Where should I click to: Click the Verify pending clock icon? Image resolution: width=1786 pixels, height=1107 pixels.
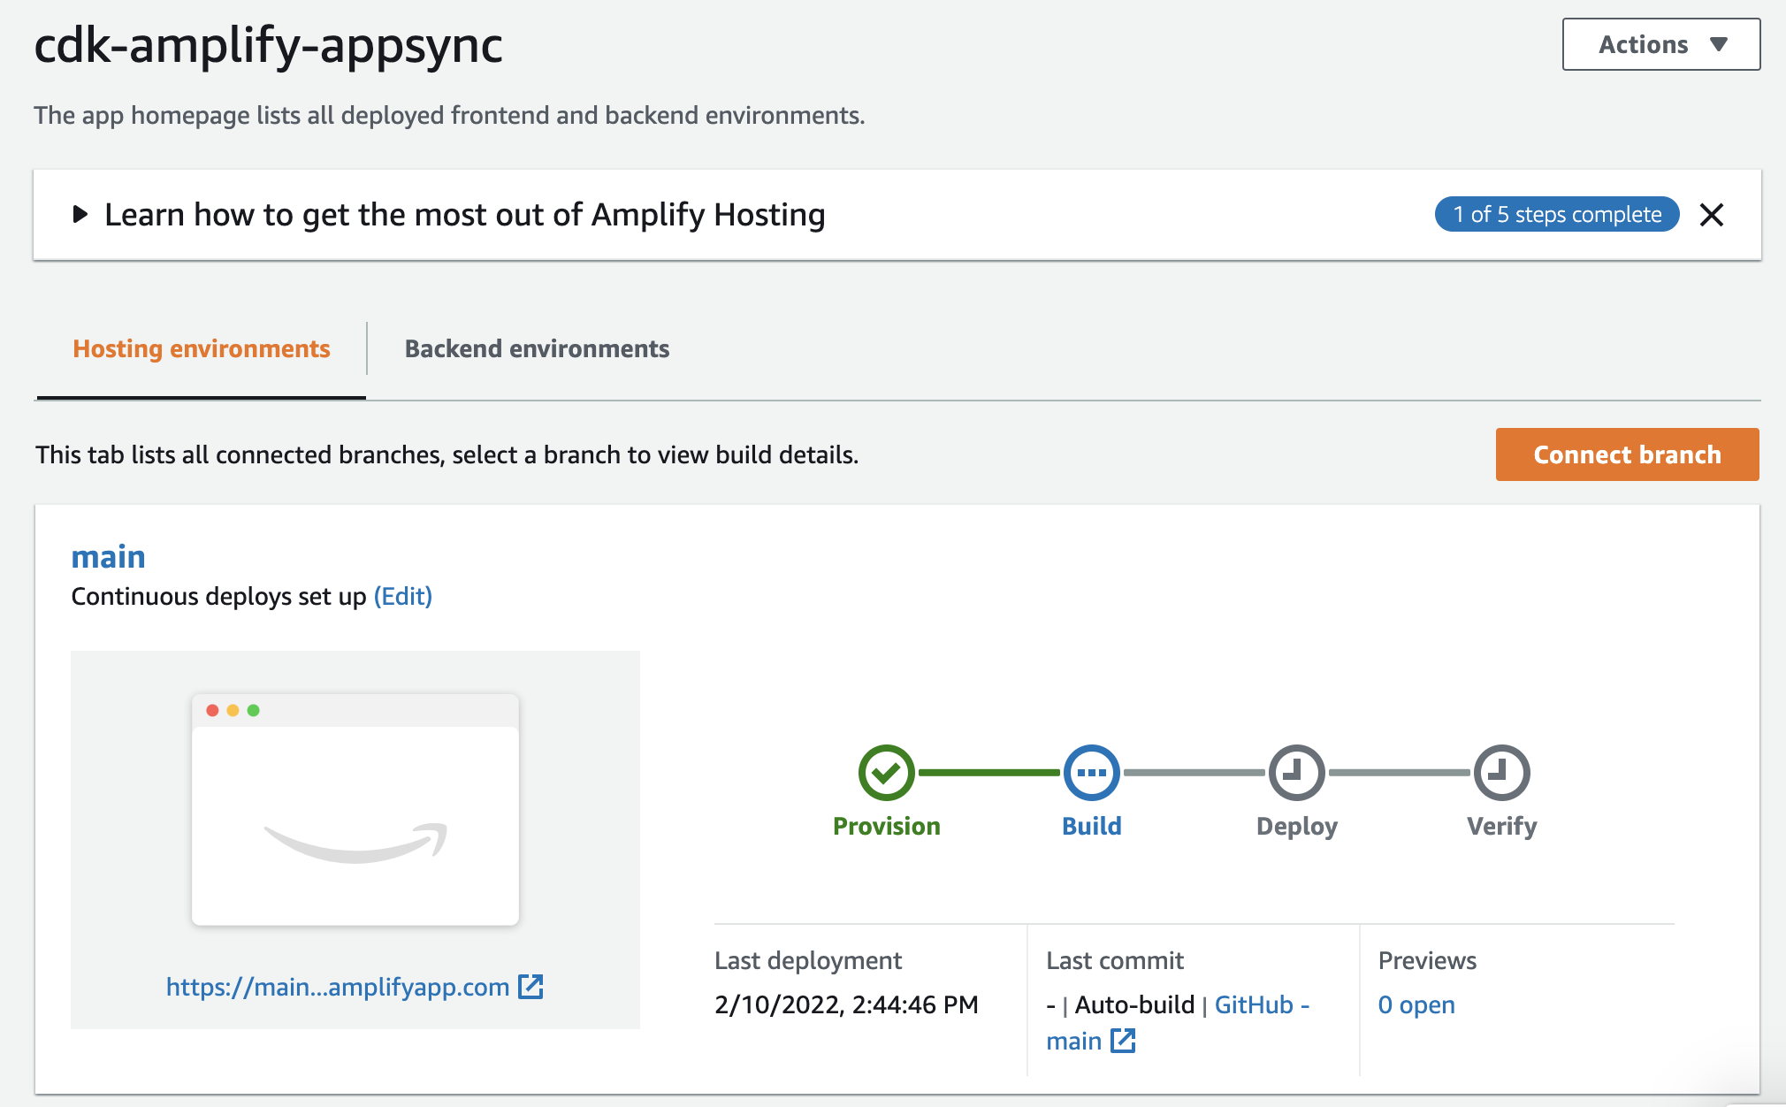point(1501,773)
